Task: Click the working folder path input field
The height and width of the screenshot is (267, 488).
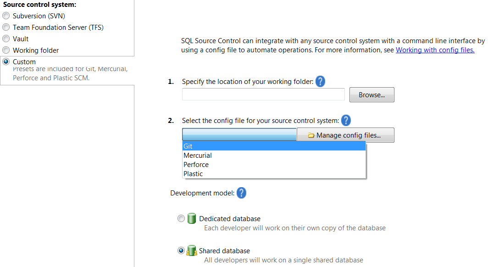Action: [263, 95]
